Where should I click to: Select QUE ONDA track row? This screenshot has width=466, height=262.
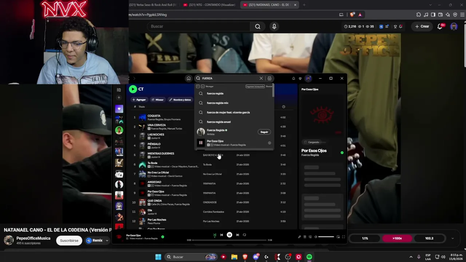coord(211,202)
